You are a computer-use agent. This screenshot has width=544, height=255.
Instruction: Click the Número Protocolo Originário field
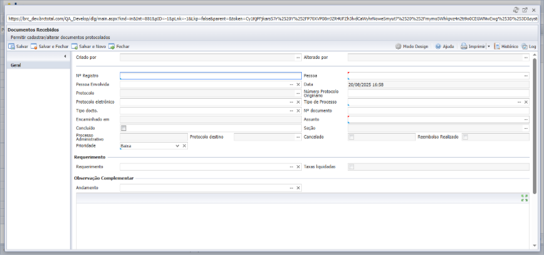click(438, 93)
